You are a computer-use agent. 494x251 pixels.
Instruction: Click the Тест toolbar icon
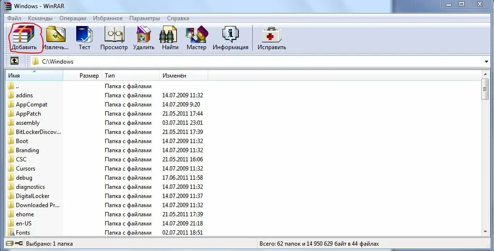(84, 34)
